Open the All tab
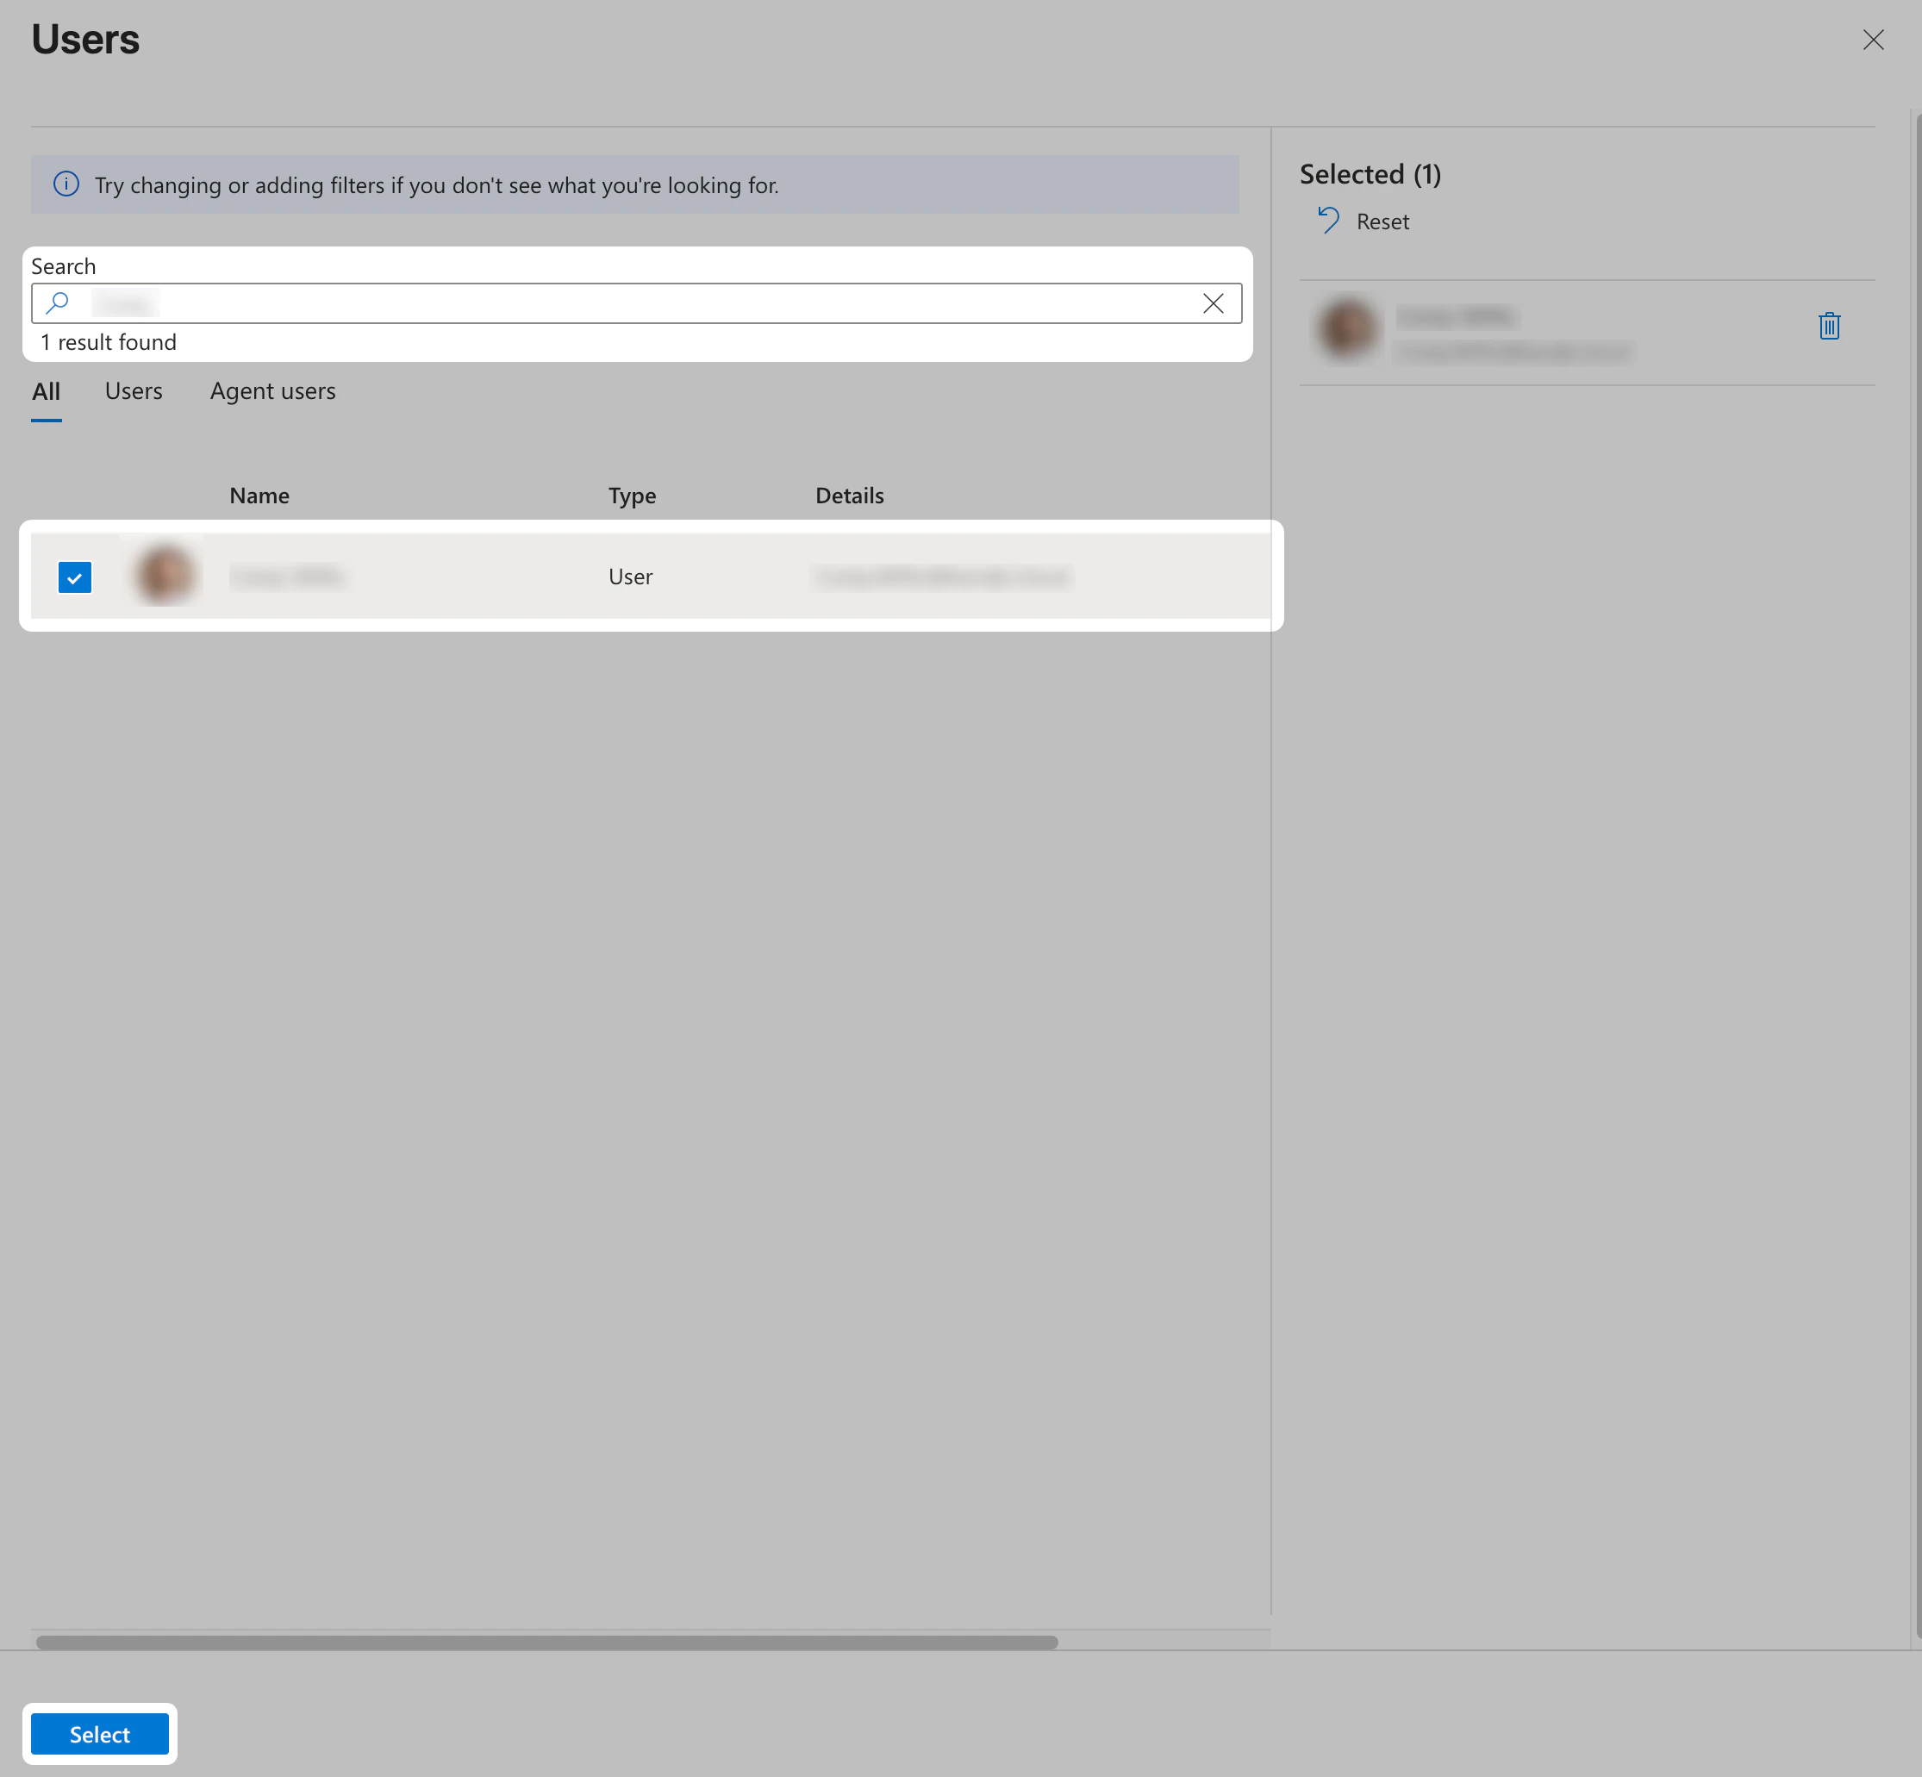This screenshot has width=1922, height=1777. click(47, 390)
